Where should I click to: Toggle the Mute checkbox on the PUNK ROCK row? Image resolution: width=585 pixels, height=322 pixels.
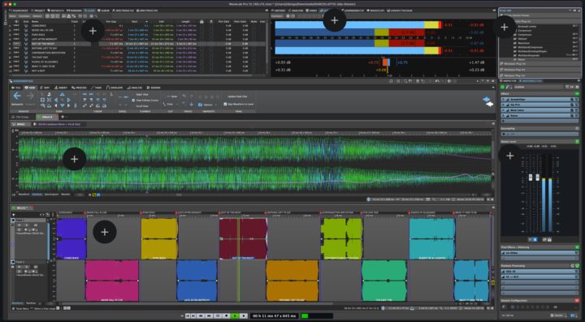[253, 35]
